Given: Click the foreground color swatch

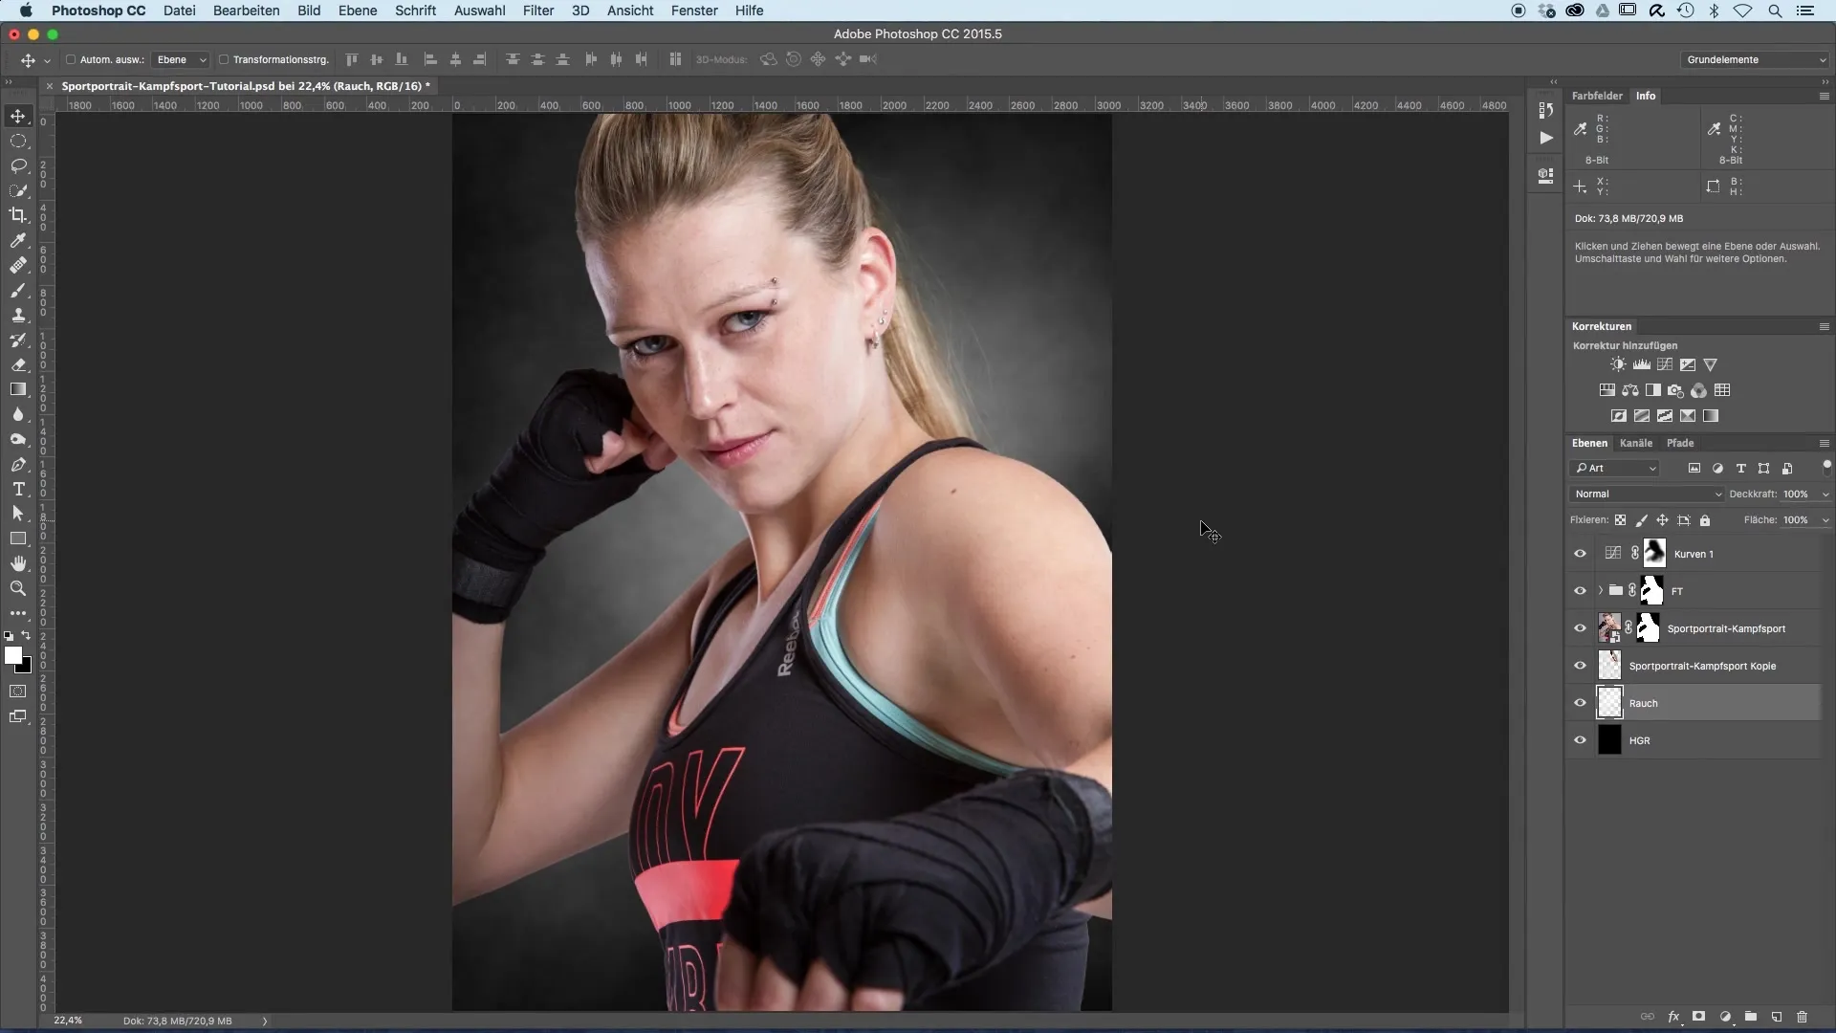Looking at the screenshot, I should [12, 655].
